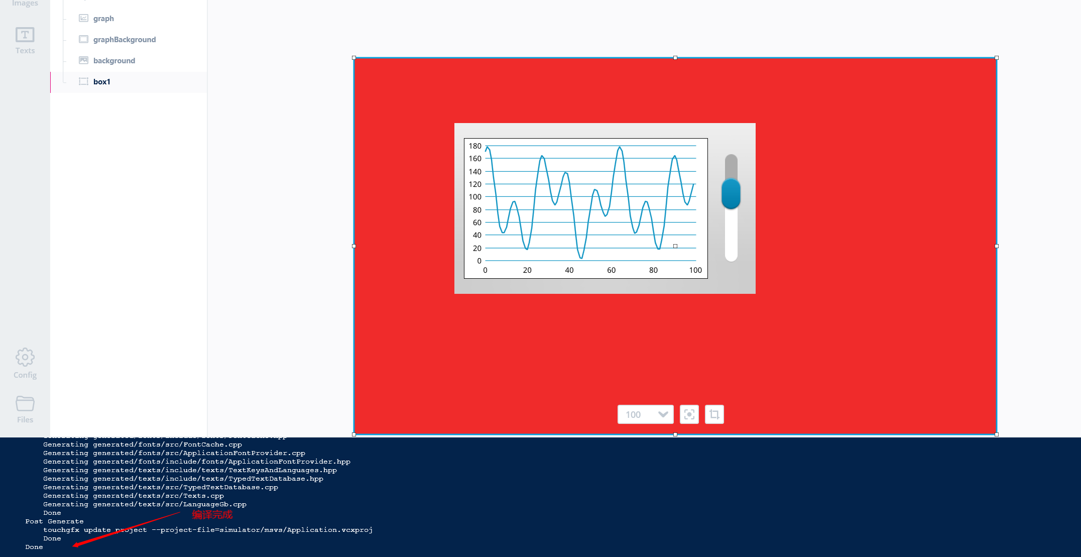
Task: Drag the vertical slider thumb control
Action: tap(731, 195)
